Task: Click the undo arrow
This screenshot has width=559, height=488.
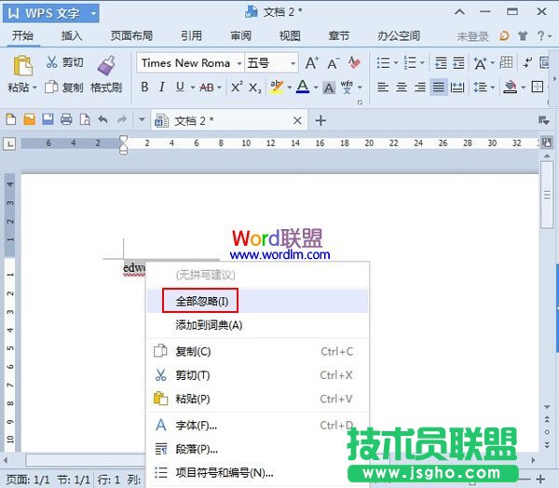Action: (x=103, y=120)
